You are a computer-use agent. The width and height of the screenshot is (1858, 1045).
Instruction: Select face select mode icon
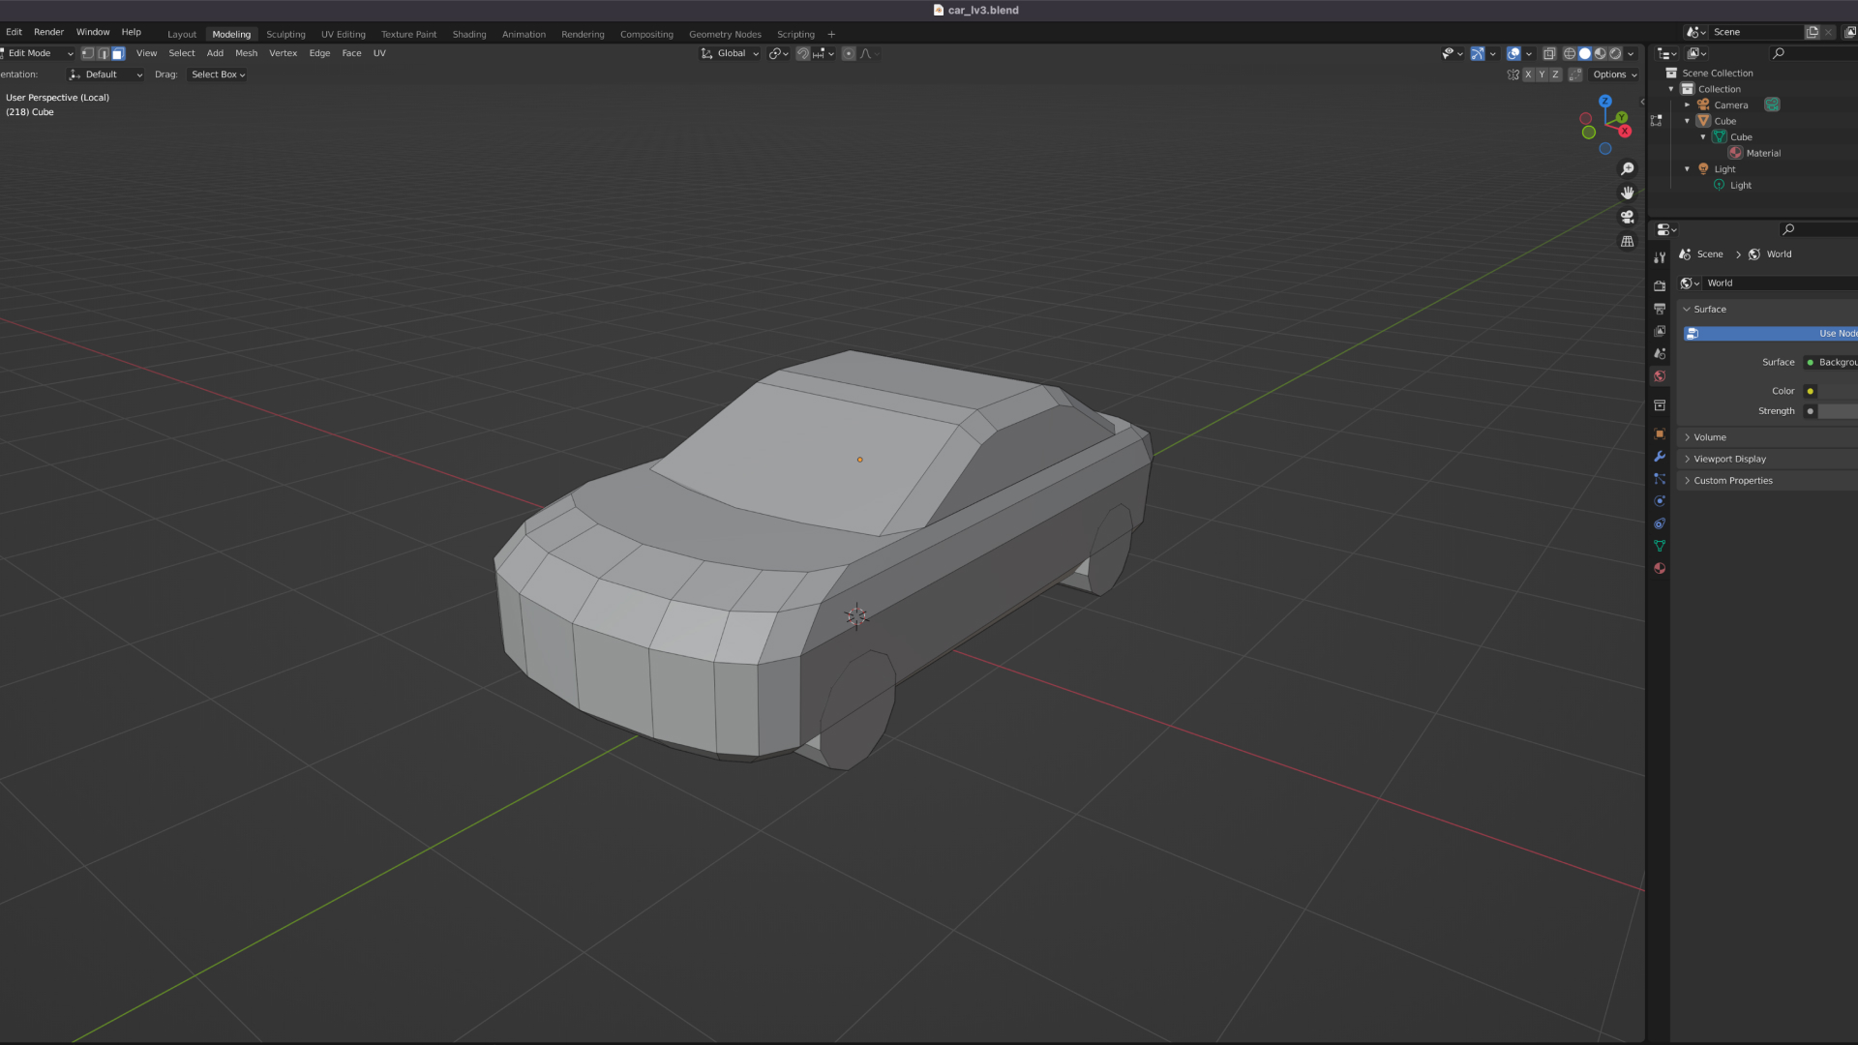click(x=118, y=53)
